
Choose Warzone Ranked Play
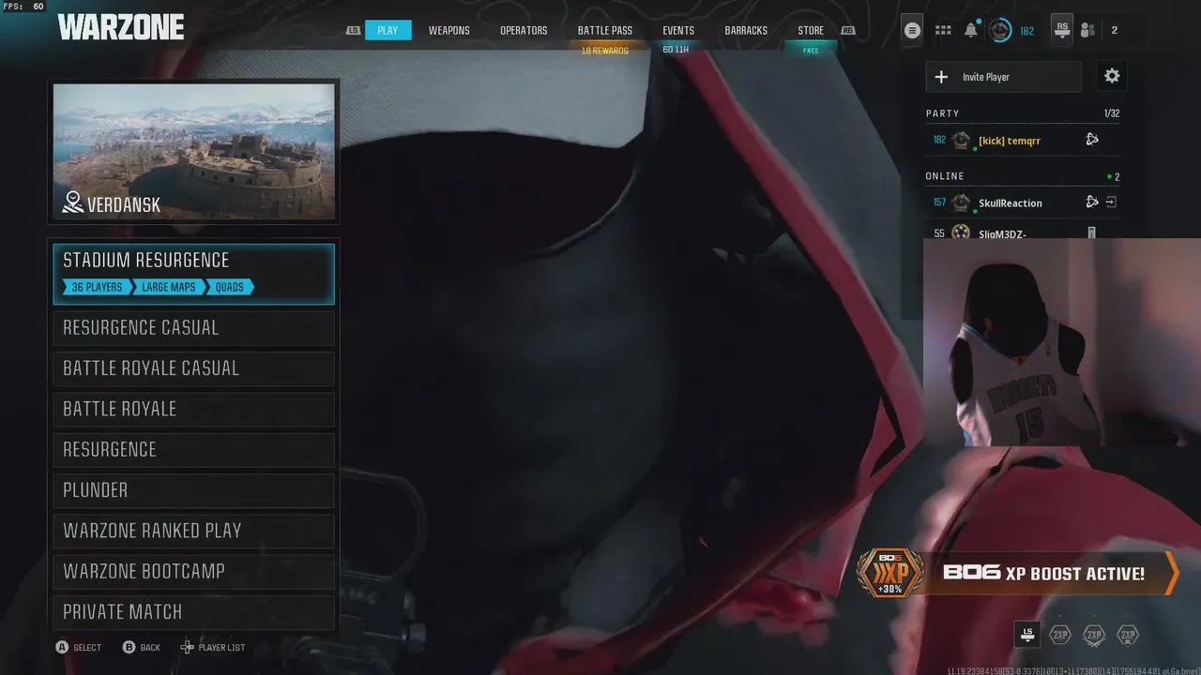(x=193, y=531)
